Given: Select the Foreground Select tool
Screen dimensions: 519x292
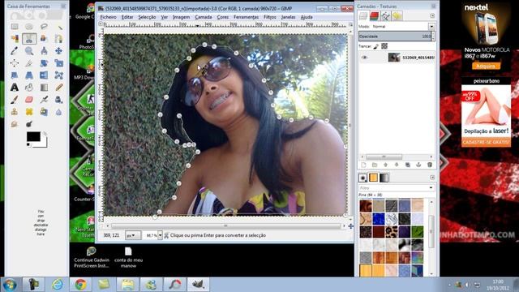Looking at the screenshot, I should click(44, 39).
